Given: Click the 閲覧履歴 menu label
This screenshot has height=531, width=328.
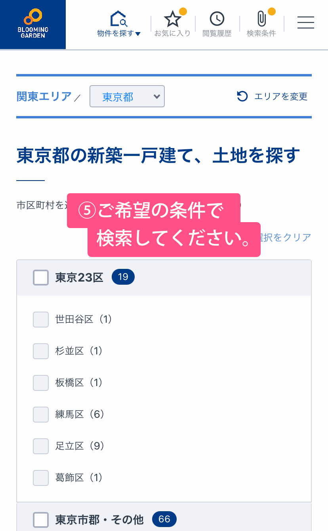Looking at the screenshot, I should [217, 34].
